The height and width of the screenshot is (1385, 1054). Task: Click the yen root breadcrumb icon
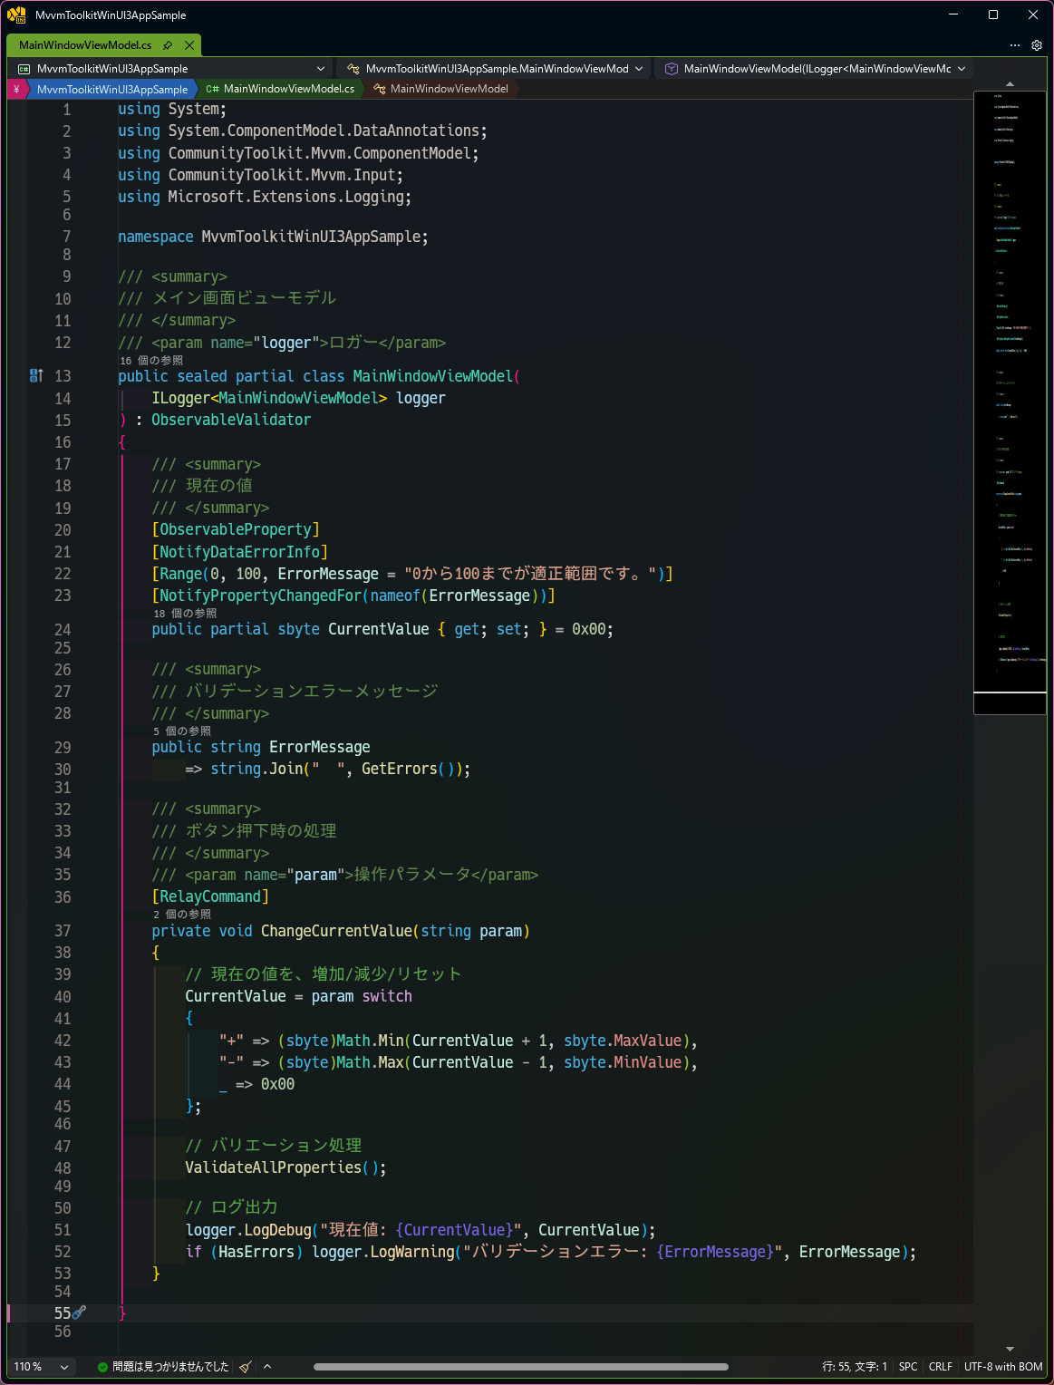pyautogui.click(x=16, y=89)
